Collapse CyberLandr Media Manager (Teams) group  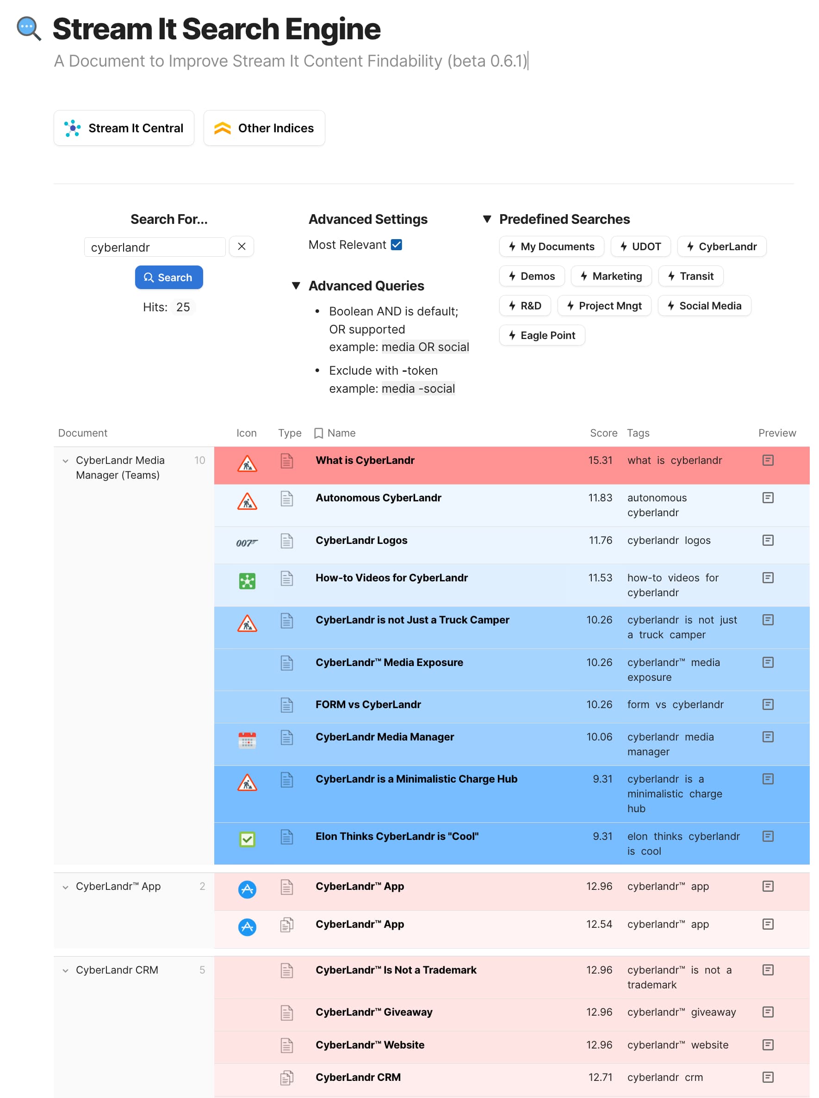[65, 461]
